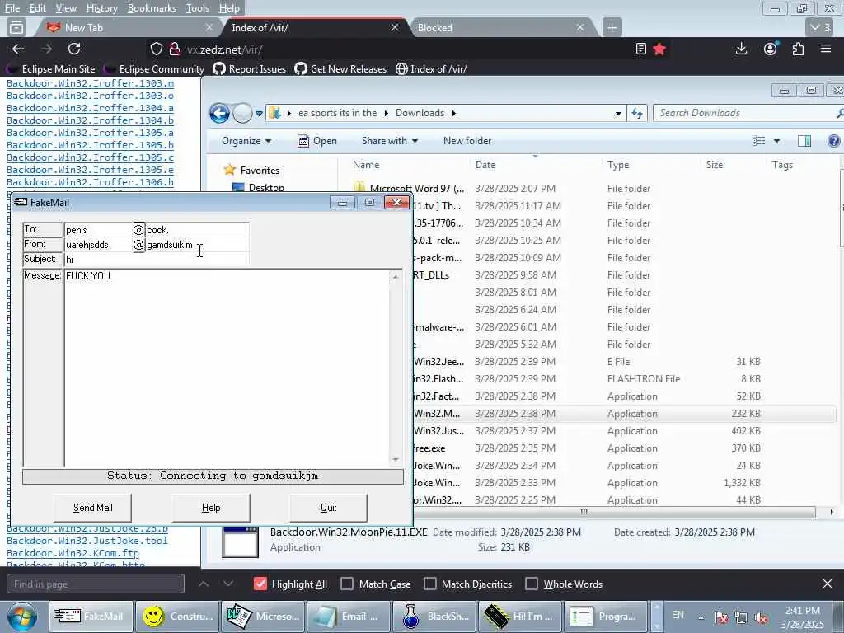Click the FakeMail message scrollbar down arrow
Image resolution: width=844 pixels, height=633 pixels.
396,459
